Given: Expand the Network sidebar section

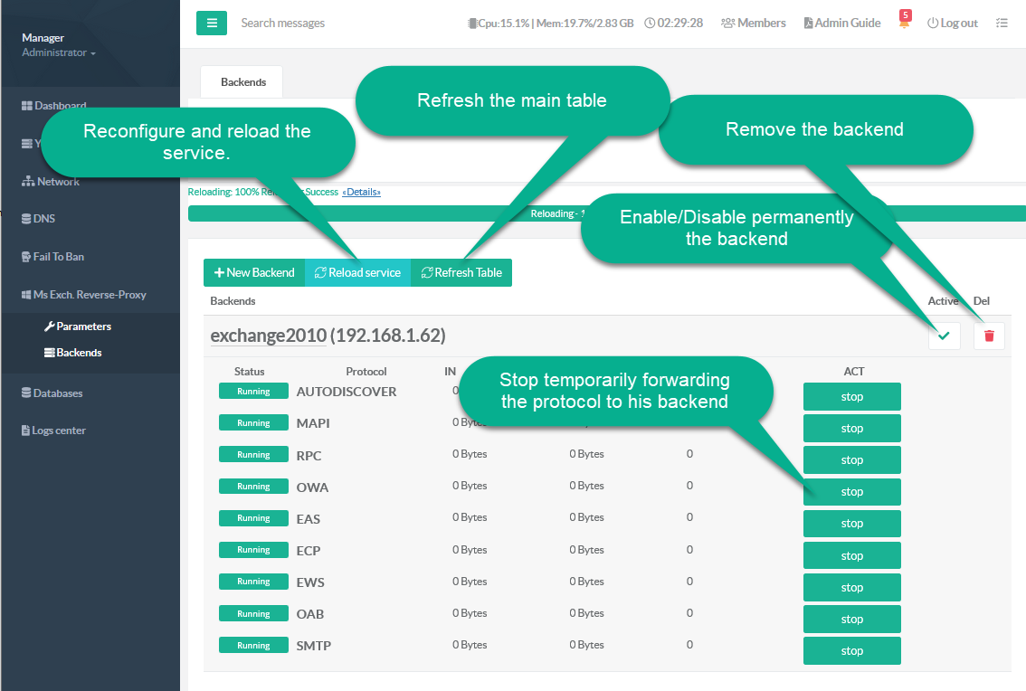Looking at the screenshot, I should [x=58, y=182].
